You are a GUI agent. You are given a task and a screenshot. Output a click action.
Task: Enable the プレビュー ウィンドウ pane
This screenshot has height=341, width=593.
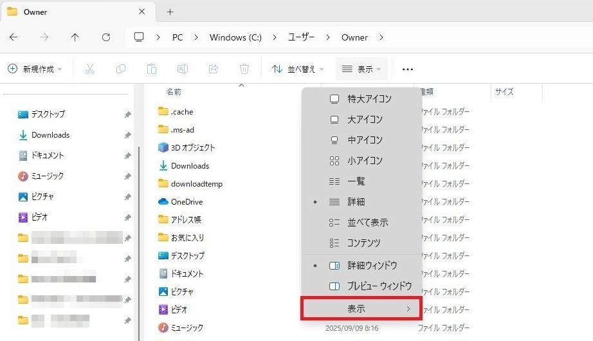point(379,286)
